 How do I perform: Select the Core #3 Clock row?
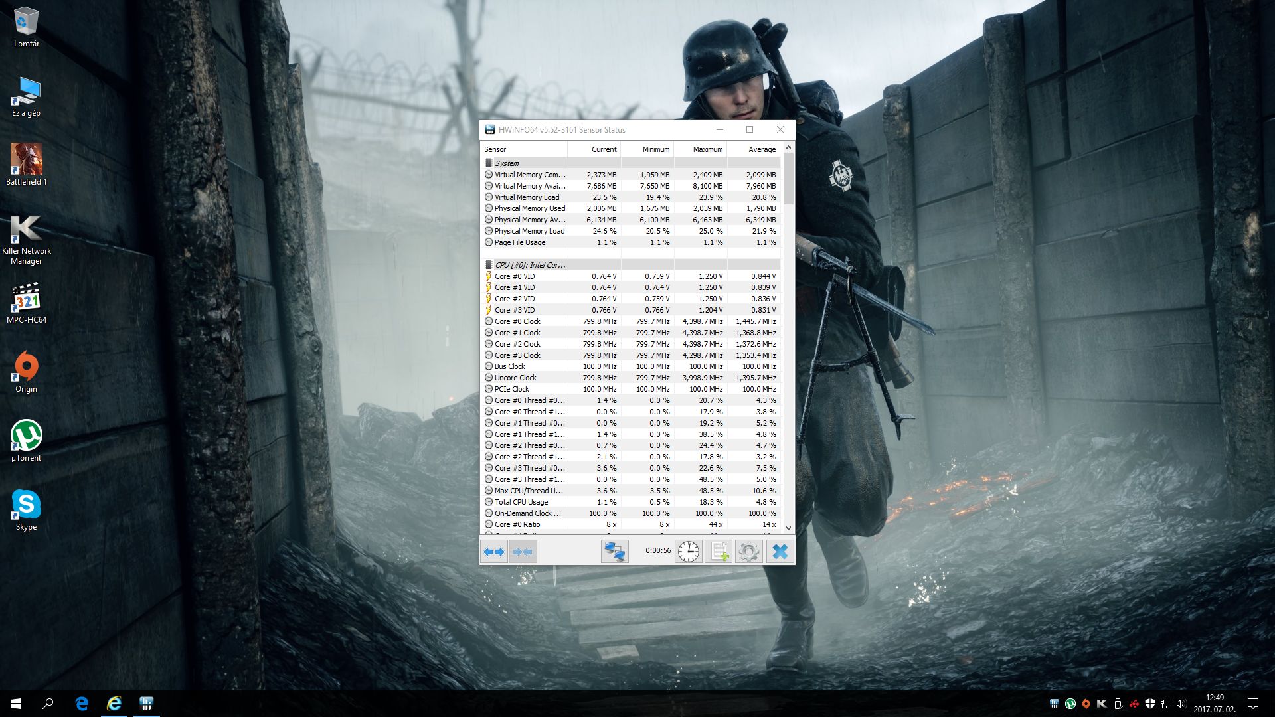click(630, 355)
